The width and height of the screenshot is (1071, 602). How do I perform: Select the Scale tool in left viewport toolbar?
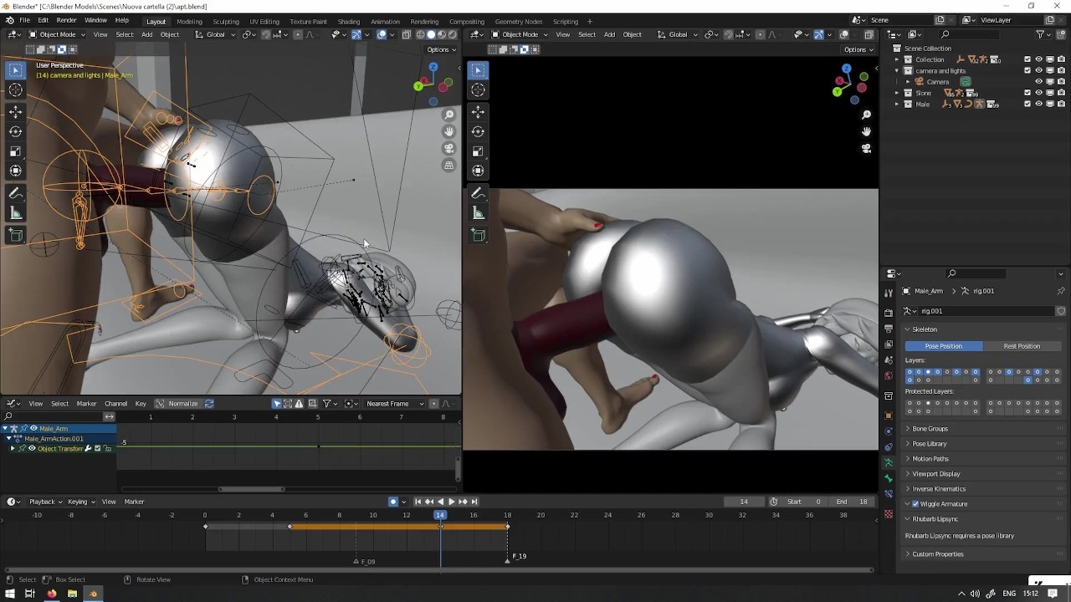pyautogui.click(x=15, y=151)
